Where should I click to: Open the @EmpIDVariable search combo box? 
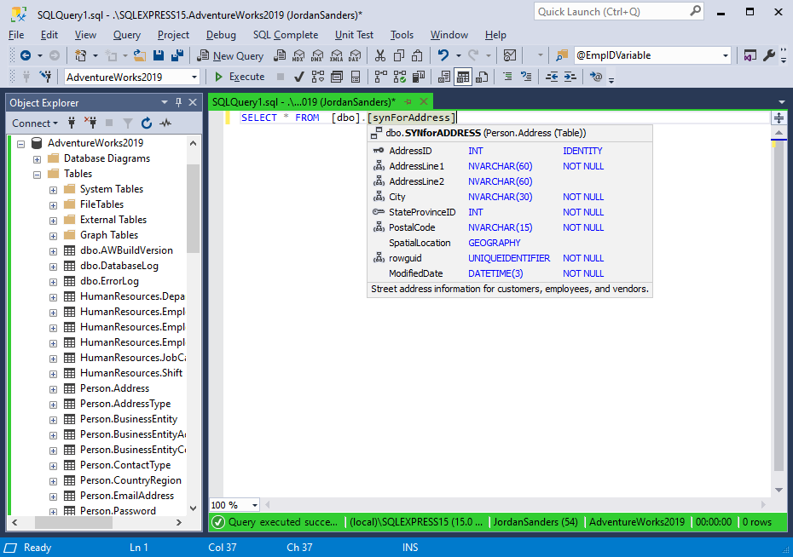click(x=726, y=55)
